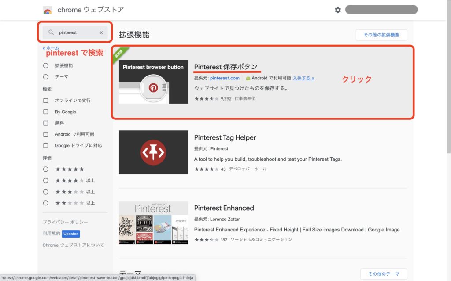
Task: Check the 無料 filter
Action: [46, 123]
